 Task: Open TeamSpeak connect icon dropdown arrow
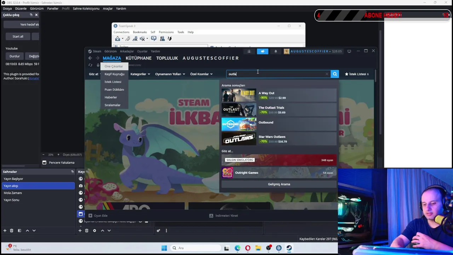(x=122, y=39)
